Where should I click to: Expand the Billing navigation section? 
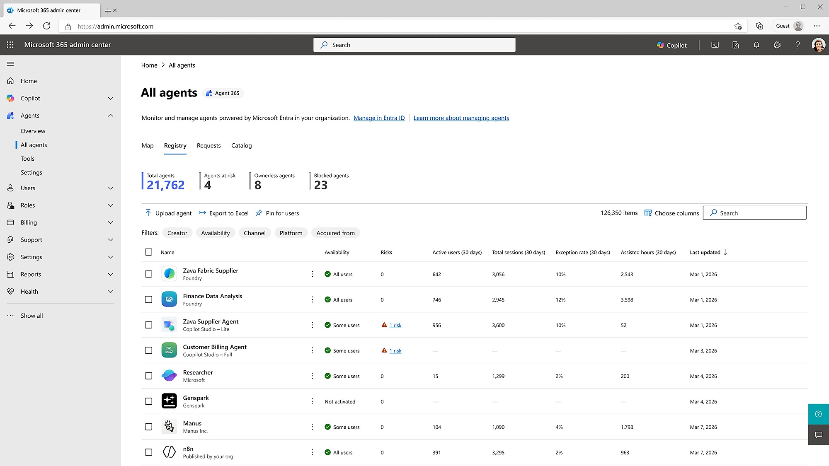(x=110, y=222)
